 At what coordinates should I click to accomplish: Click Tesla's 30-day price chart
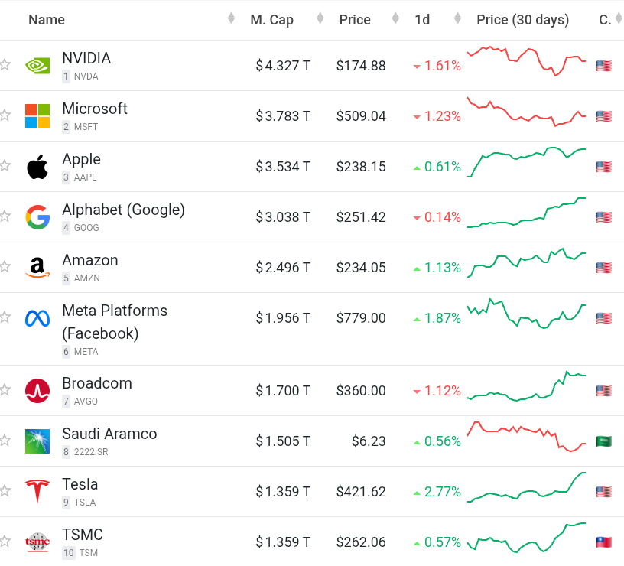[526, 490]
